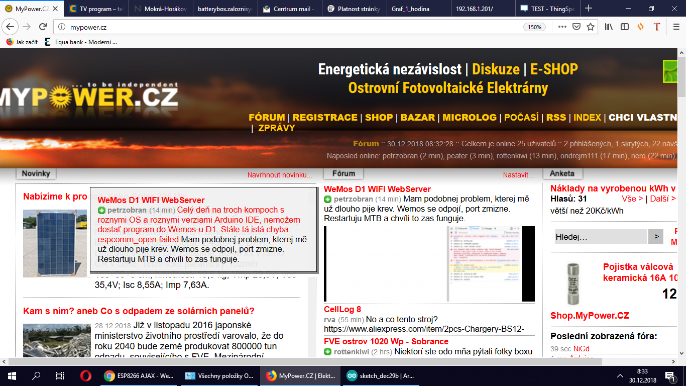Click the Nastavit... link
Screen dimensions: 694x386
tap(519, 175)
